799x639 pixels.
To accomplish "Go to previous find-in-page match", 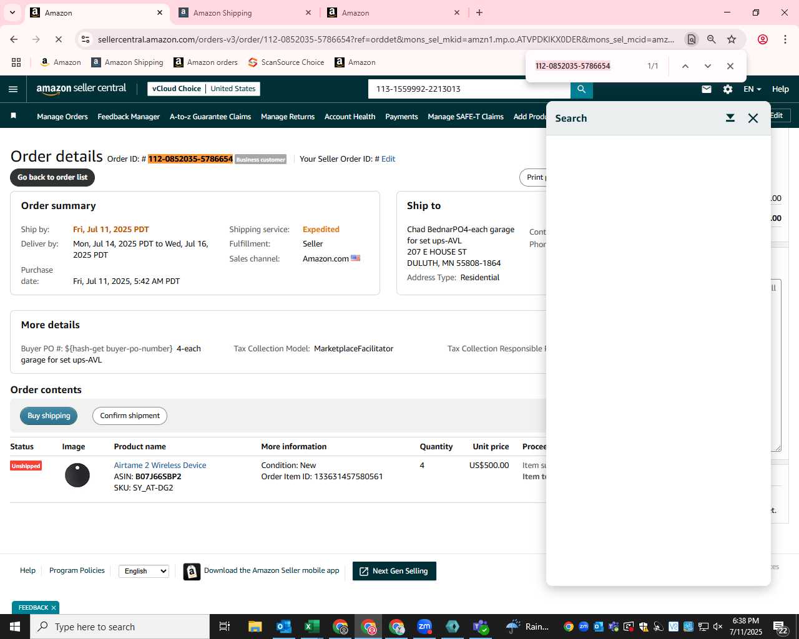I will click(x=685, y=66).
